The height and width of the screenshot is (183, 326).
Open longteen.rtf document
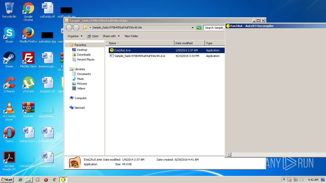[47, 85]
